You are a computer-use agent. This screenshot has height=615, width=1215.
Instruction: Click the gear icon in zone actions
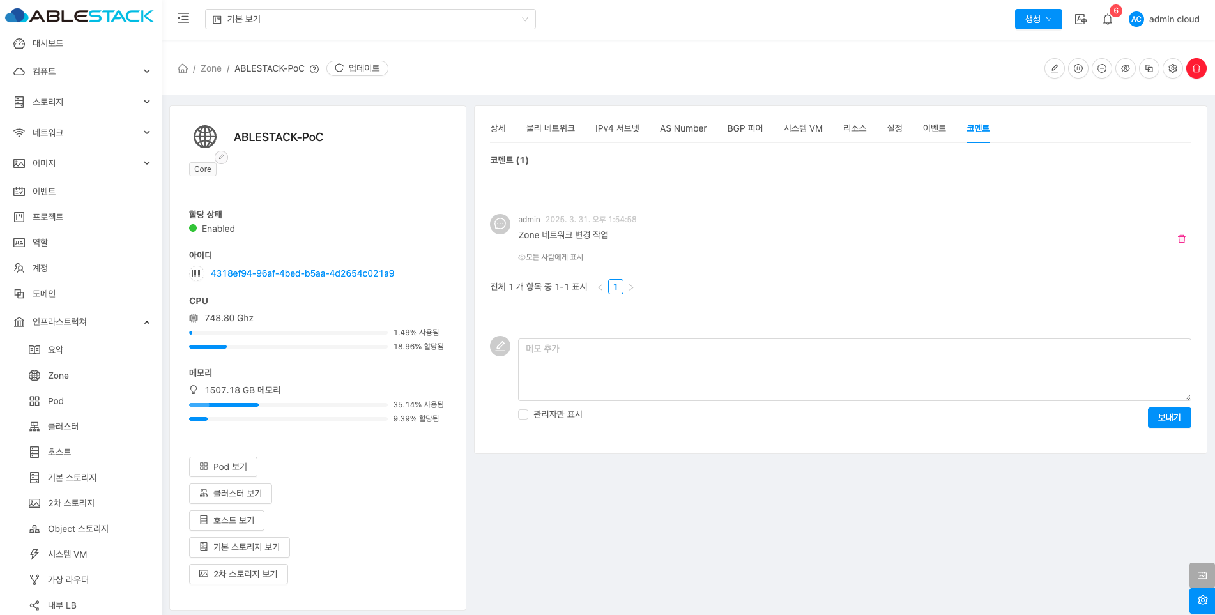click(x=1173, y=68)
